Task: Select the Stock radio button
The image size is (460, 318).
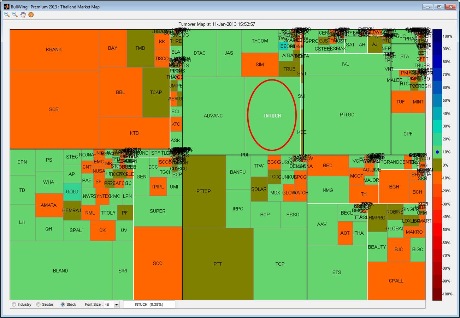Action: point(63,304)
